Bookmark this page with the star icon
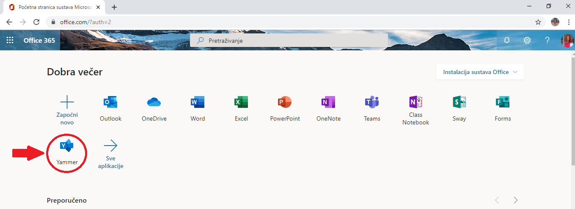 coord(538,22)
